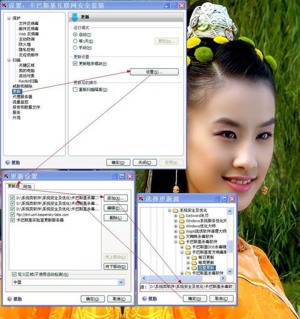Image resolution: width=300 pixels, height=319 pixels.
Task: Uncheck the first D:\系统类软件 update source checkbox
Action: [x=13, y=198]
